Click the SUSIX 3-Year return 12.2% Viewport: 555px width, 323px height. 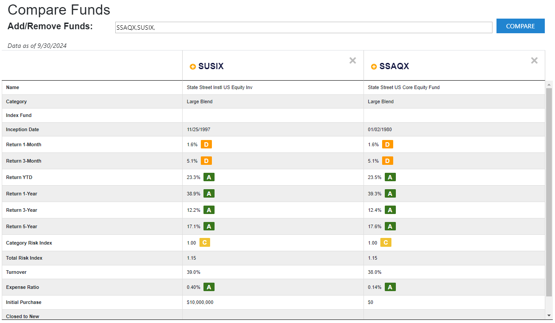[193, 210]
